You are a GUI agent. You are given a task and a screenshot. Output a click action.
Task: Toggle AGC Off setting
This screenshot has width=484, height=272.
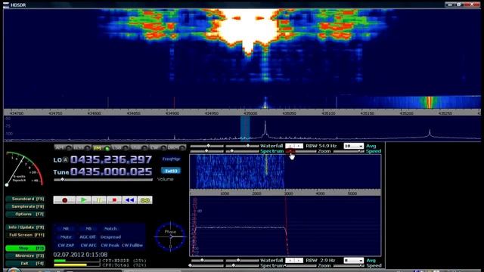coord(88,236)
